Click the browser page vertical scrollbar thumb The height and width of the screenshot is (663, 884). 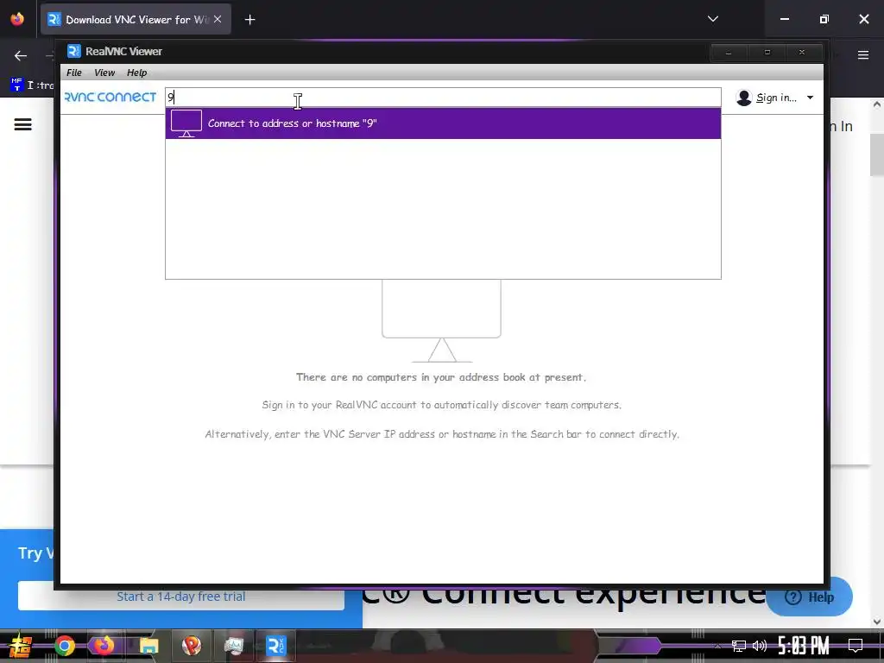click(x=877, y=155)
